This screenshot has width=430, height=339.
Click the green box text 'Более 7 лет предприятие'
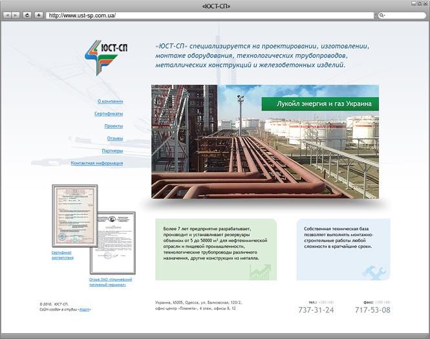215,243
